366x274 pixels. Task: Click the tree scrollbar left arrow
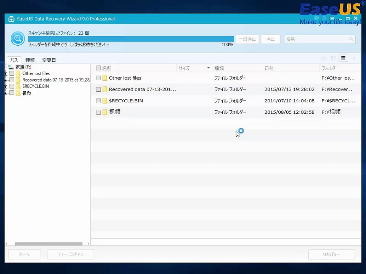6,244
